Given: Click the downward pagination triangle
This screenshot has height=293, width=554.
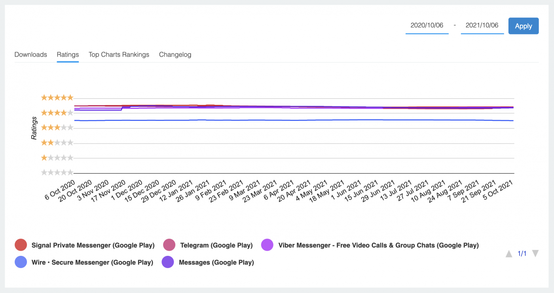Looking at the screenshot, I should pos(535,254).
